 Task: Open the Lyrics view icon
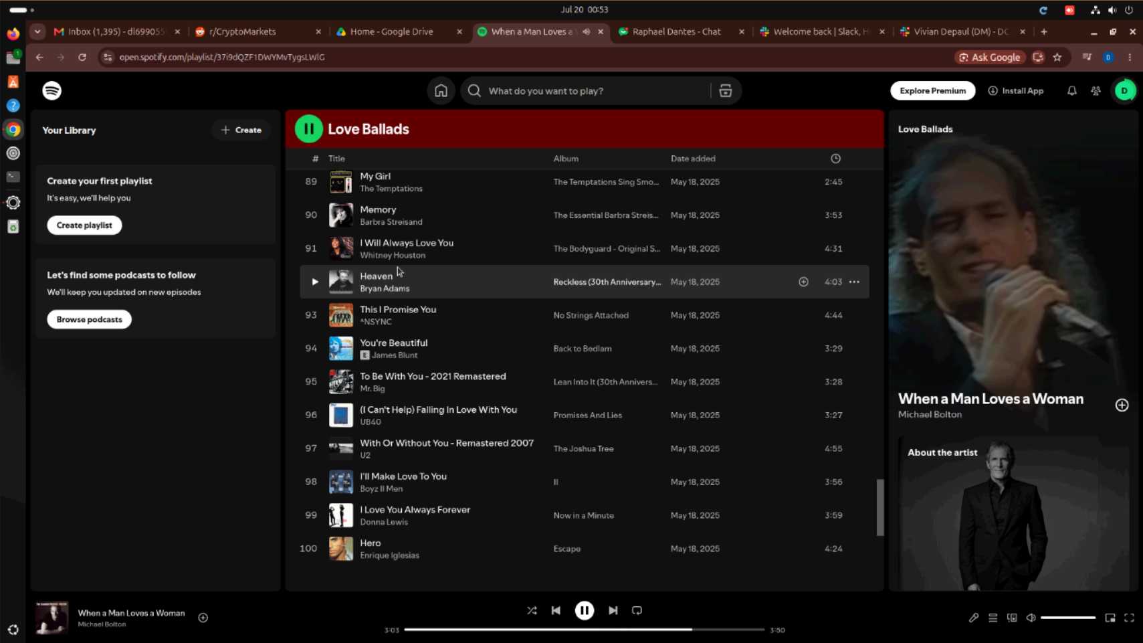tap(973, 618)
